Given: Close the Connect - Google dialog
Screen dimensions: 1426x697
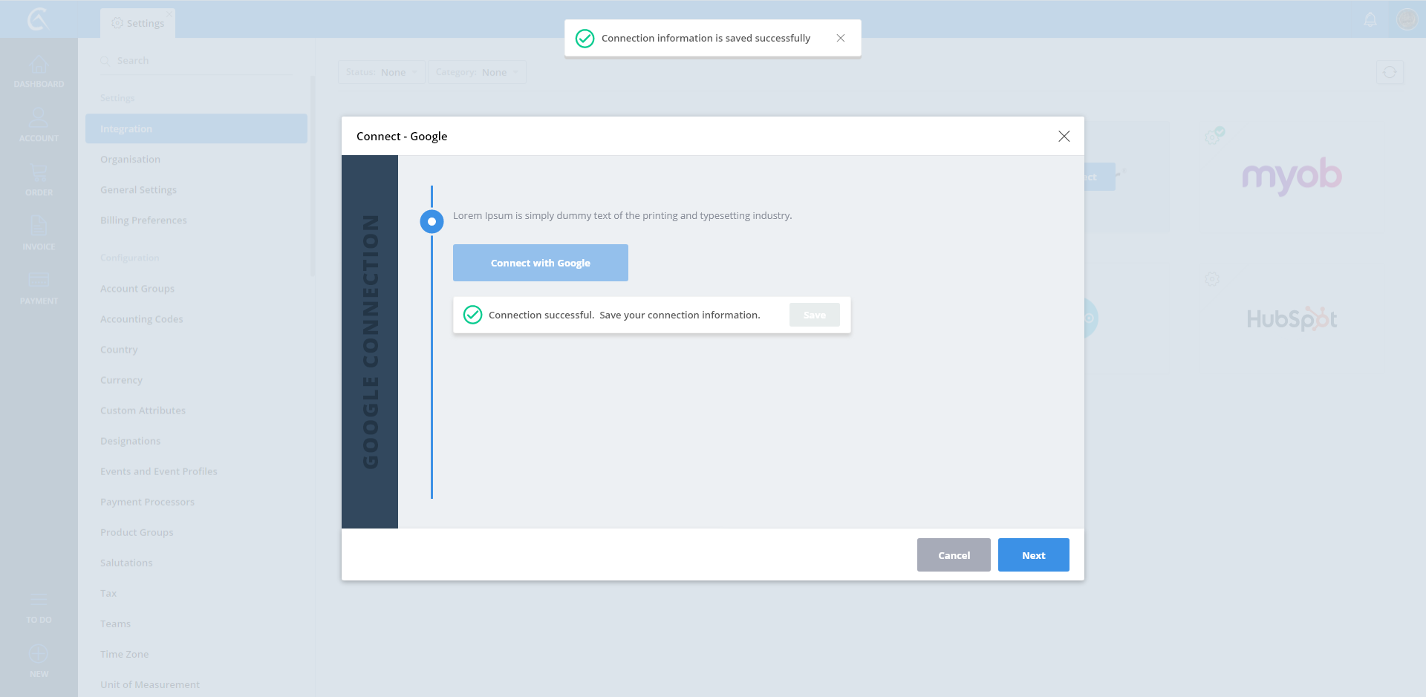Looking at the screenshot, I should pyautogui.click(x=1064, y=136).
